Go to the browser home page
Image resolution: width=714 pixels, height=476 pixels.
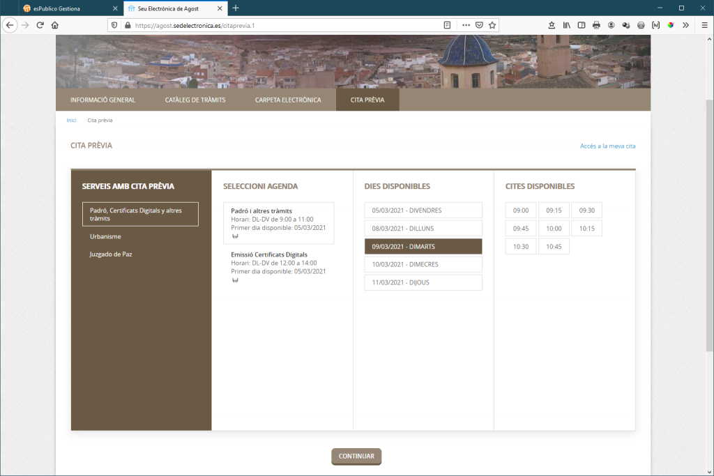coord(55,25)
